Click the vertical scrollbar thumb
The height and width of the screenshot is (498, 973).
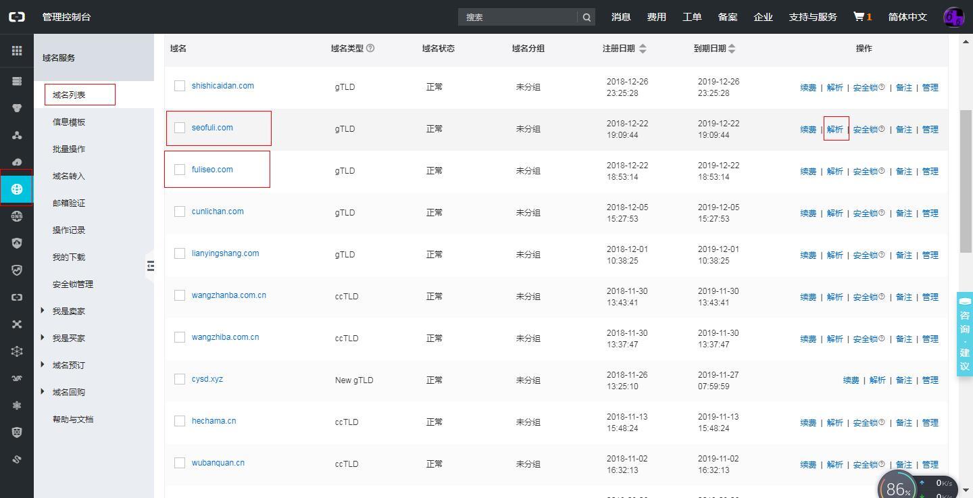point(966,182)
